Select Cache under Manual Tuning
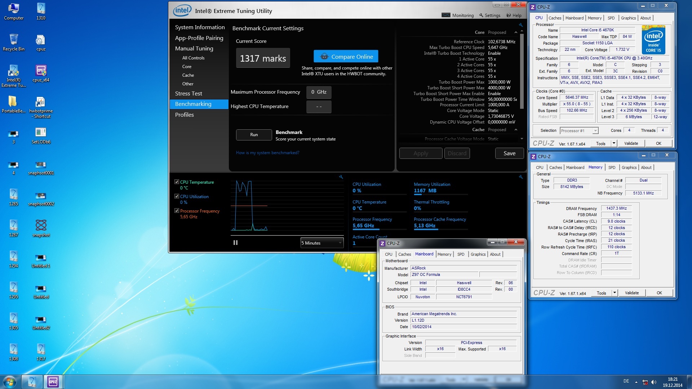 click(188, 75)
